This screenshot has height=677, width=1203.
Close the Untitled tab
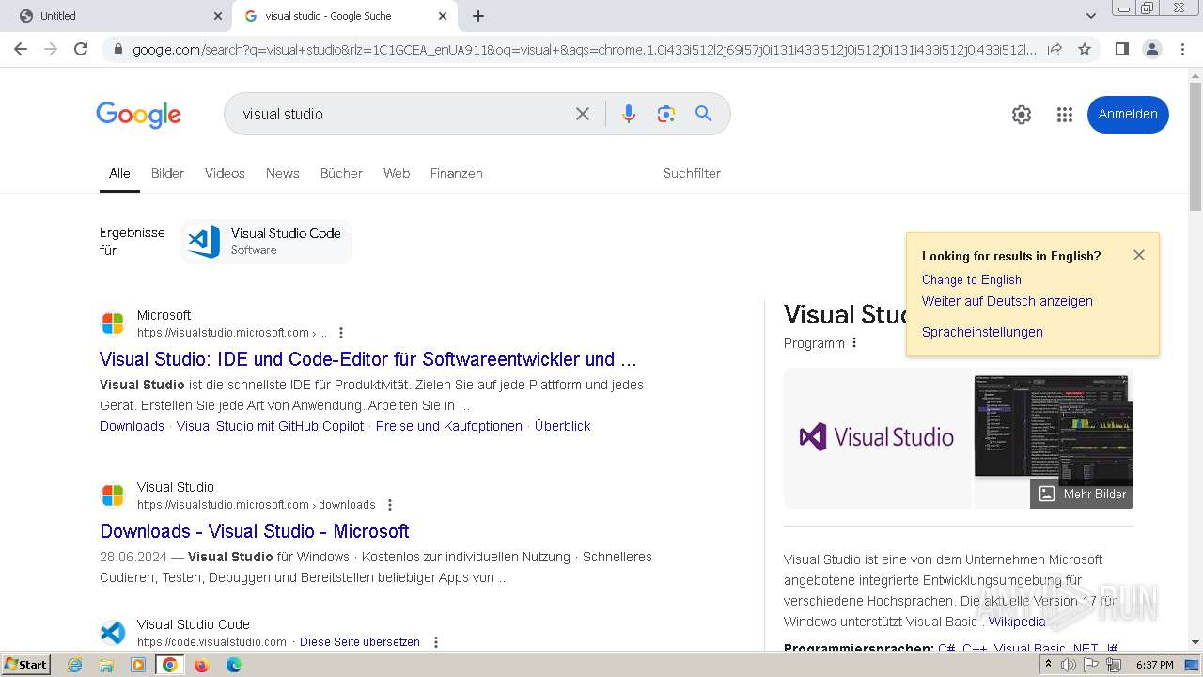(218, 16)
